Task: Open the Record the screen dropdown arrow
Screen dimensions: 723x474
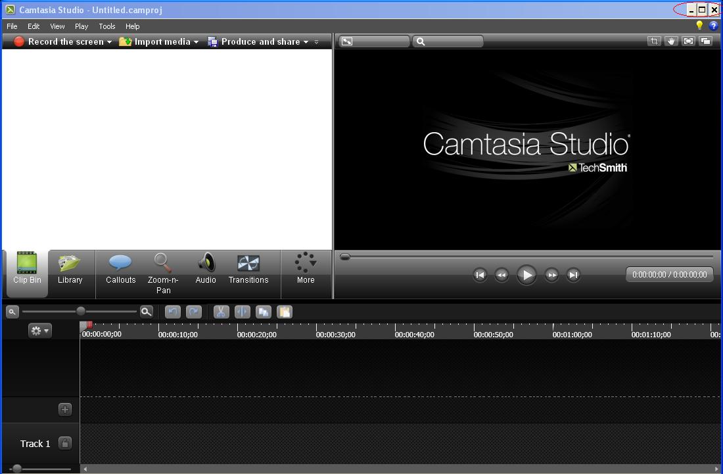Action: coord(109,42)
